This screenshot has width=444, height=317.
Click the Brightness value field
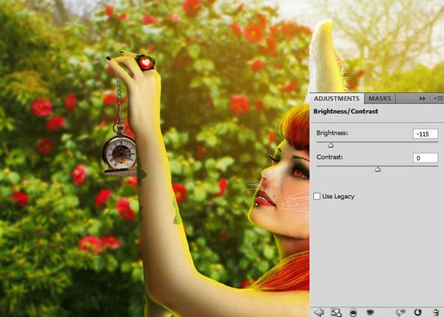tap(425, 134)
